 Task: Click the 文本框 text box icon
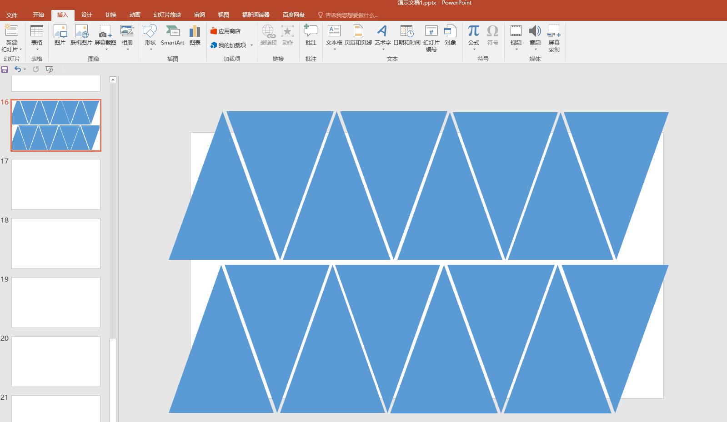coord(334,31)
